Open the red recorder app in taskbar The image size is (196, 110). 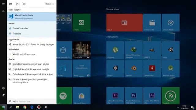(39, 107)
